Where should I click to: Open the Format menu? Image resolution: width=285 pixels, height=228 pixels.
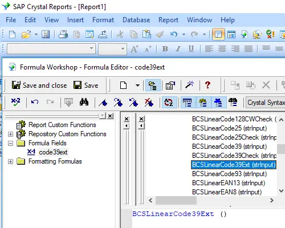pos(103,20)
